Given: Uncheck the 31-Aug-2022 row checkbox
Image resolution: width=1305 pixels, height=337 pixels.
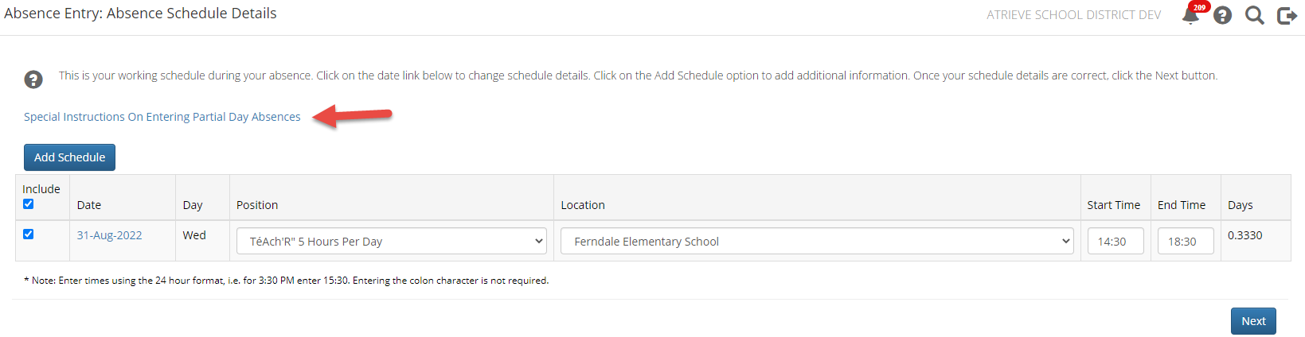Looking at the screenshot, I should coord(29,234).
